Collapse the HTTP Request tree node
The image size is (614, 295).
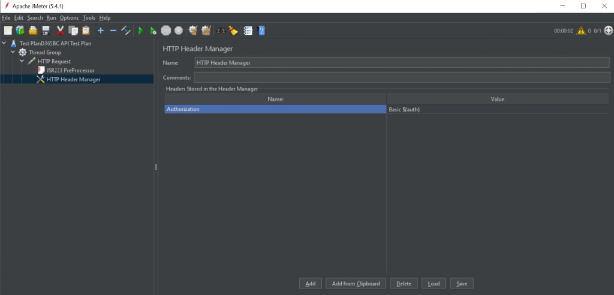tap(22, 61)
